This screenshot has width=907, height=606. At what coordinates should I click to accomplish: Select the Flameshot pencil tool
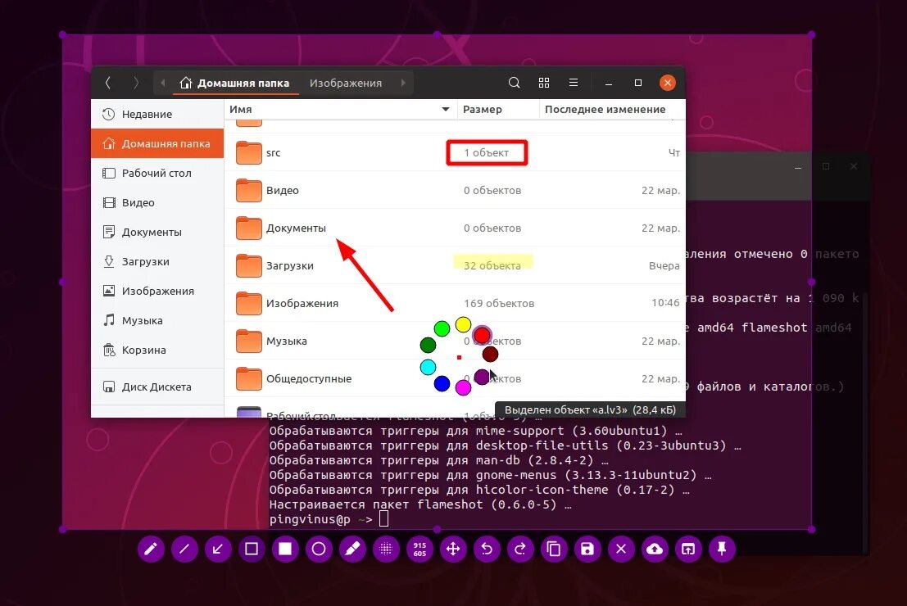pyautogui.click(x=151, y=549)
